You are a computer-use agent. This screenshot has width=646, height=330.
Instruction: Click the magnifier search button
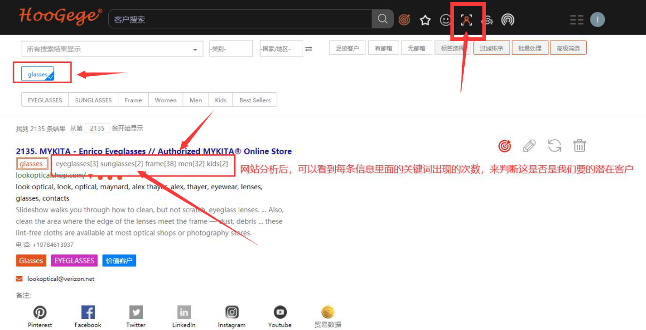pyautogui.click(x=383, y=19)
